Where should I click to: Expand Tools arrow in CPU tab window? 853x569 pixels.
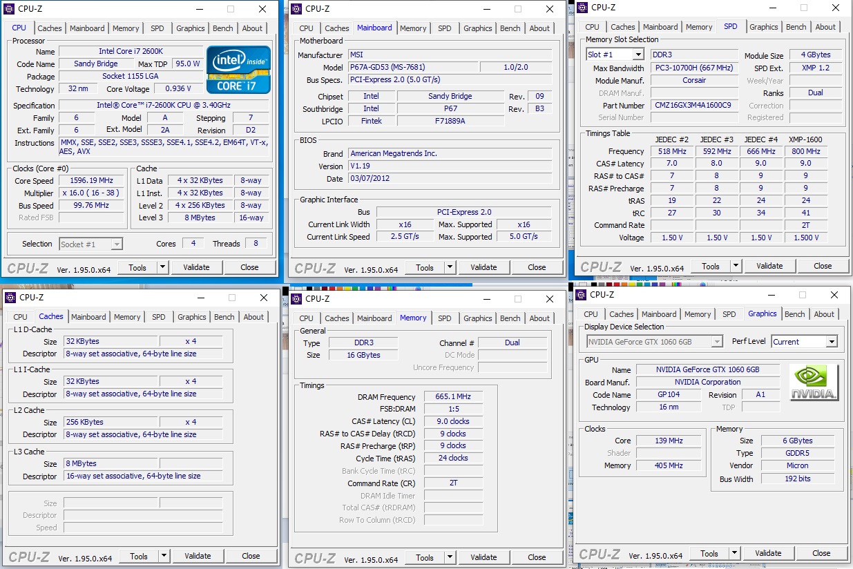click(x=162, y=267)
